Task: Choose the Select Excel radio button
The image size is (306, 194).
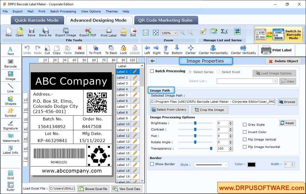Action: point(218,72)
